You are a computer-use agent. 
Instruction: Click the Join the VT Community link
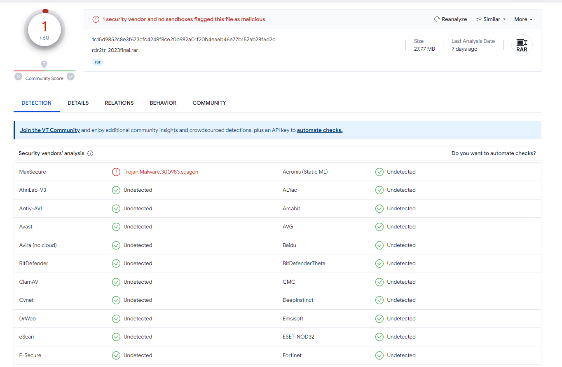[x=50, y=130]
